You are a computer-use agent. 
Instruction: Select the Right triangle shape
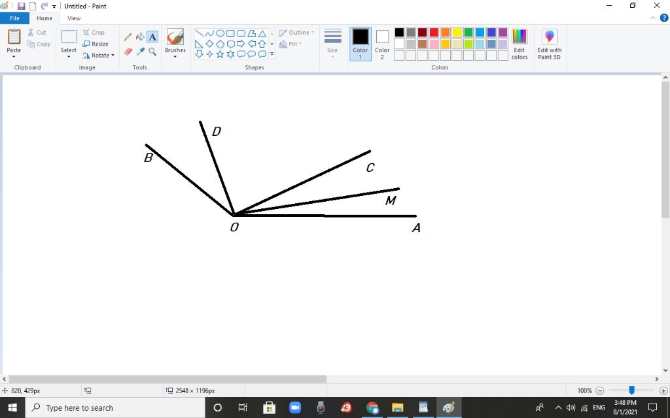pos(199,44)
